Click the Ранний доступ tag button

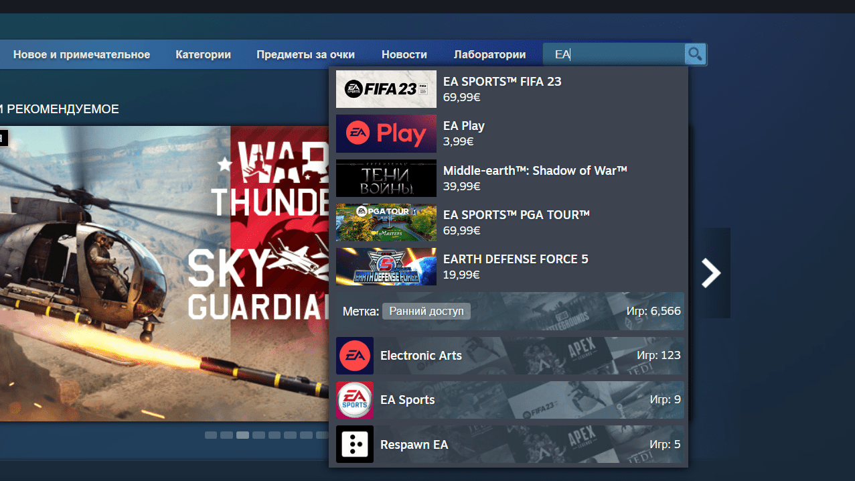(x=426, y=311)
